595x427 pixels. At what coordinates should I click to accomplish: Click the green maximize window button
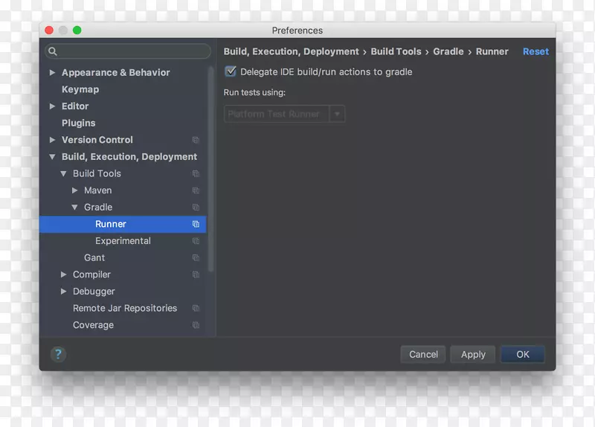click(77, 30)
